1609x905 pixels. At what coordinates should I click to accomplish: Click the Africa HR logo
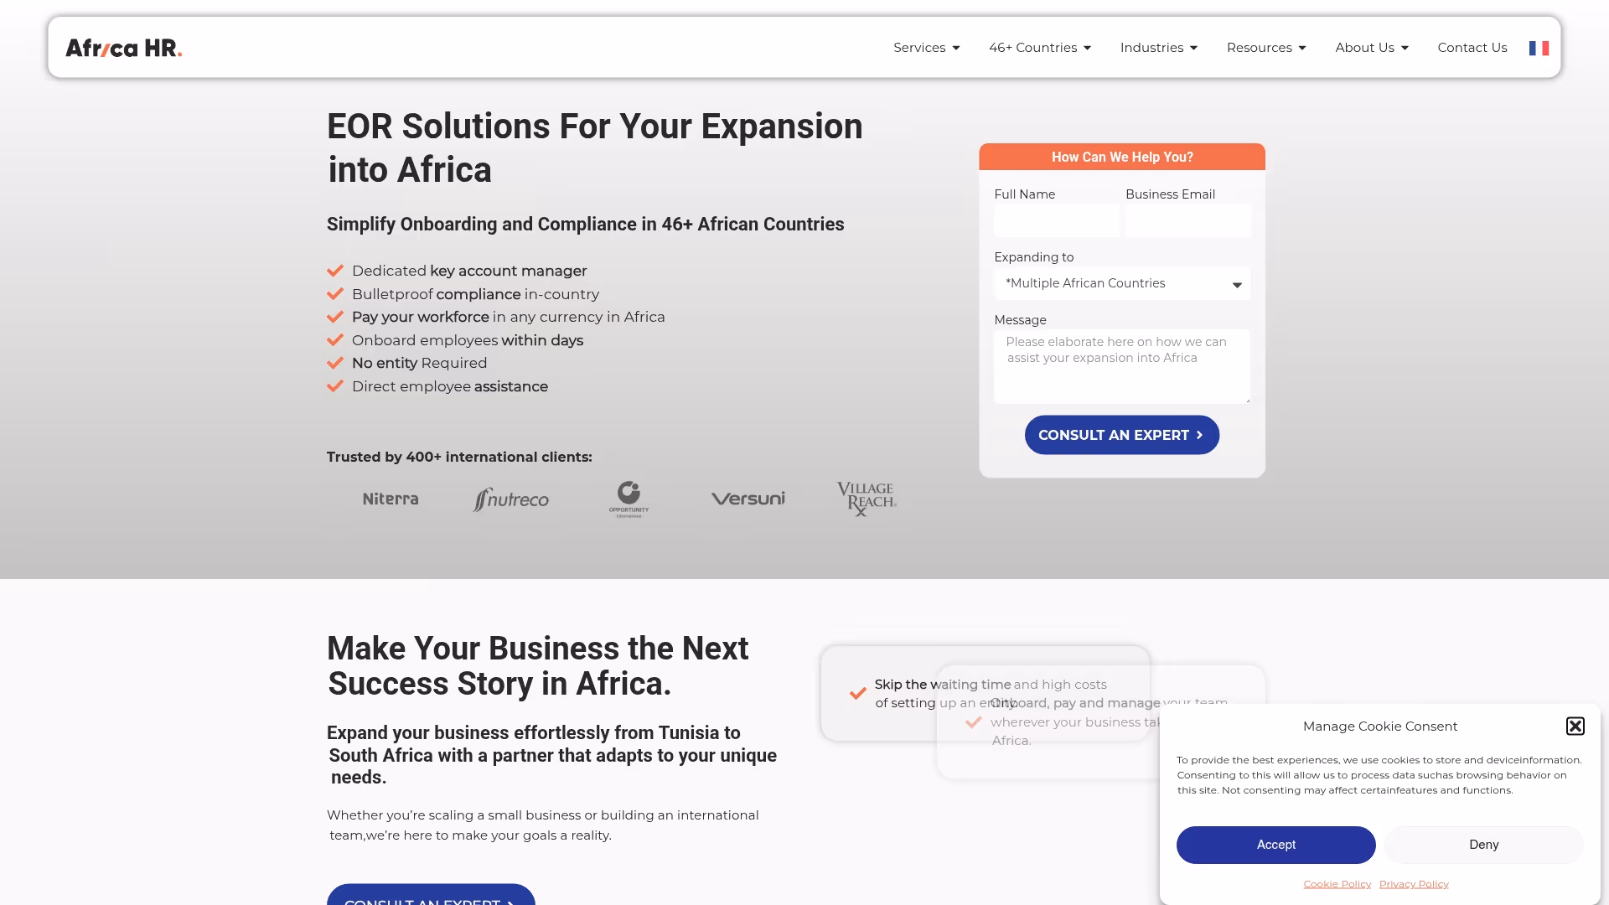122,47
